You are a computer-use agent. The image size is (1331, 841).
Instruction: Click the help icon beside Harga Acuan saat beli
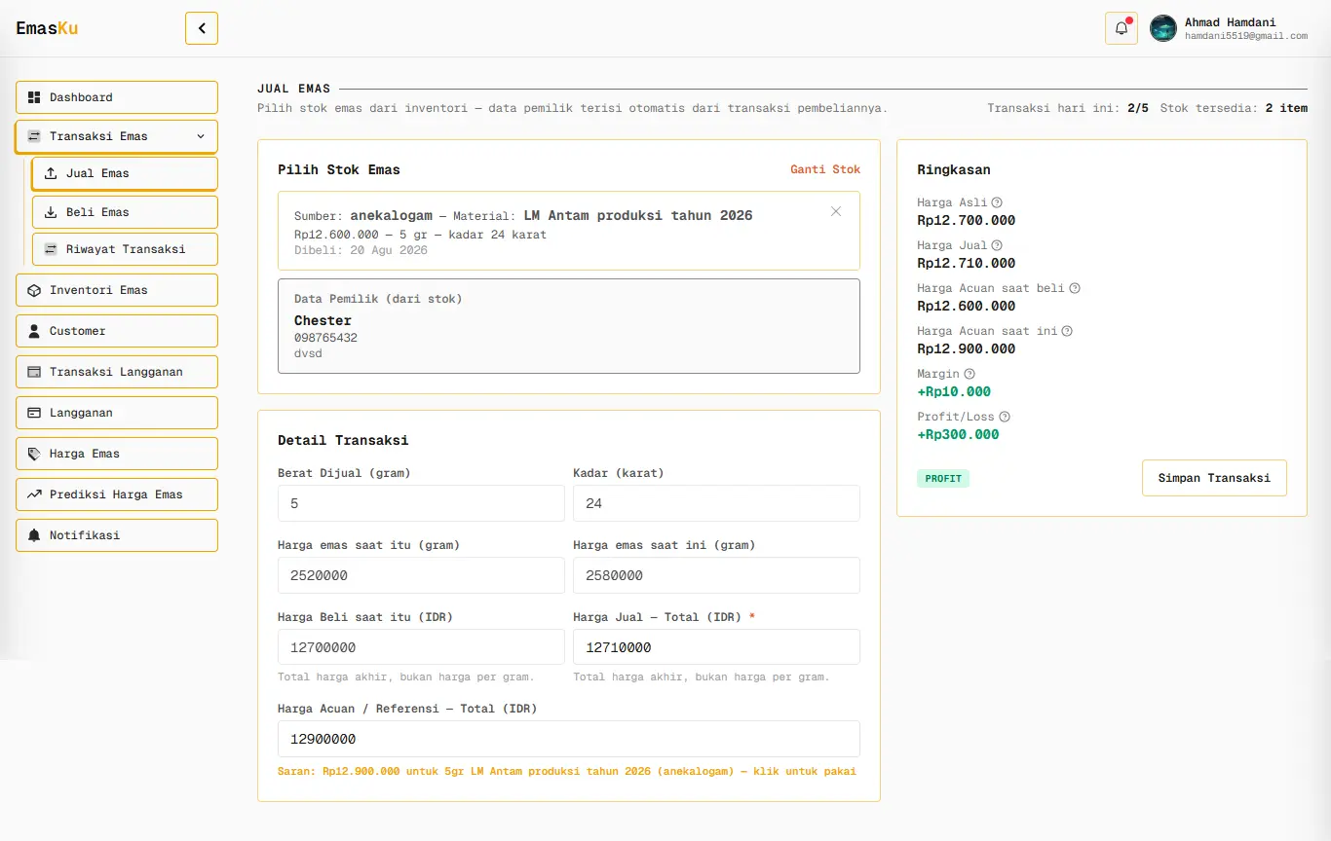pyautogui.click(x=1075, y=288)
